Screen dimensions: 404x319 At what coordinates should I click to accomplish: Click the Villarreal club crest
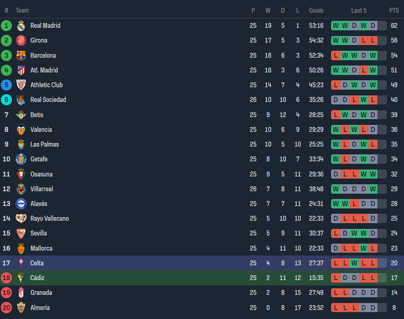coord(21,189)
